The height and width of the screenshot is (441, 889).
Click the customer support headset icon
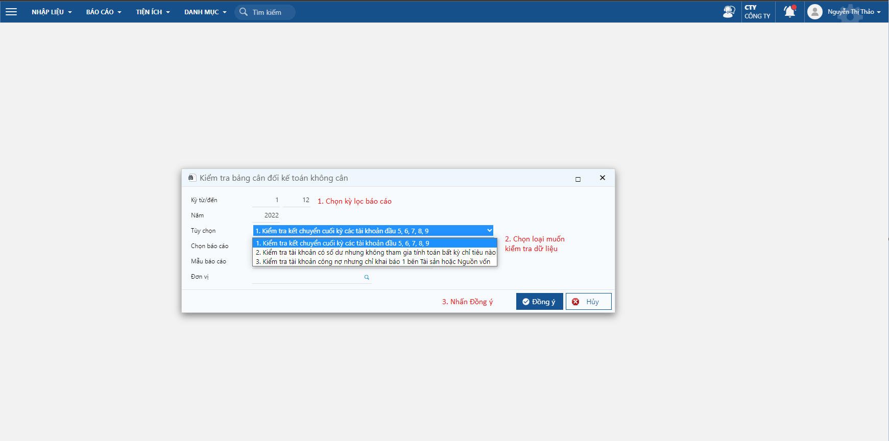click(x=729, y=12)
